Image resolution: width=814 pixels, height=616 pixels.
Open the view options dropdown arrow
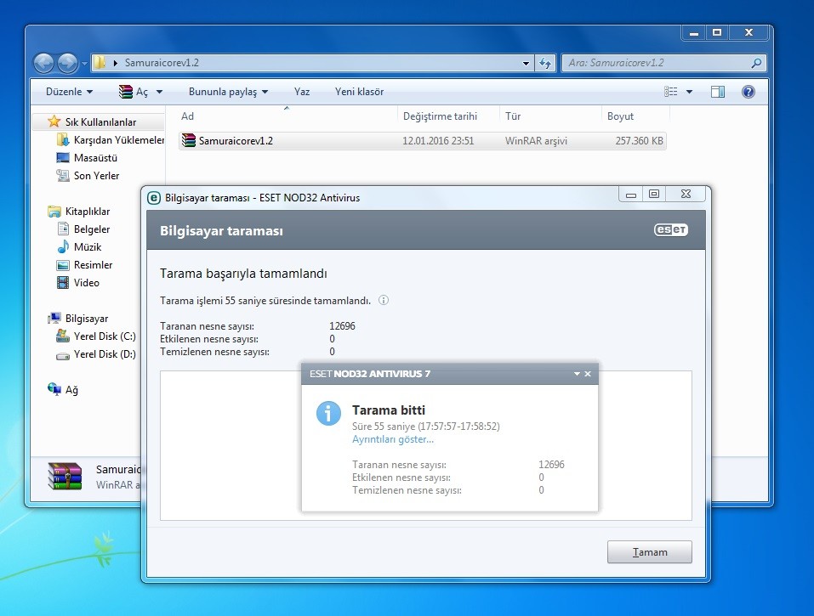click(x=690, y=92)
